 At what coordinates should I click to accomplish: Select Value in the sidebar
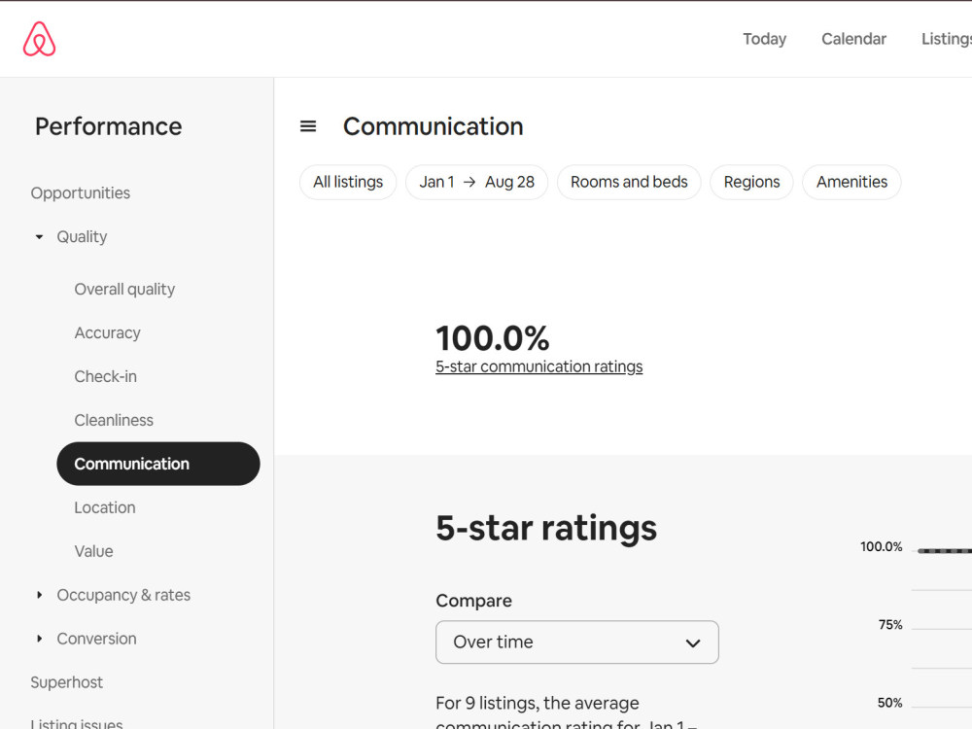click(93, 551)
